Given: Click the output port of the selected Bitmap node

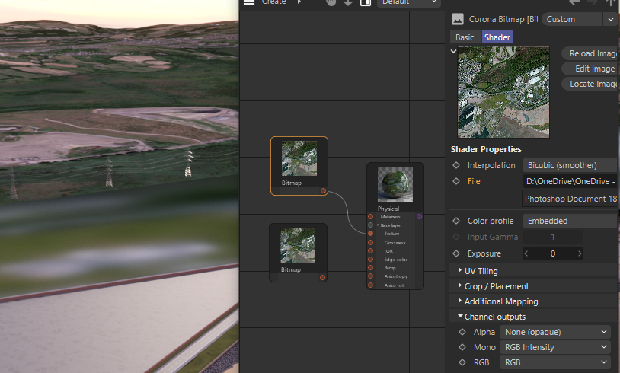Looking at the screenshot, I should pyautogui.click(x=323, y=191).
